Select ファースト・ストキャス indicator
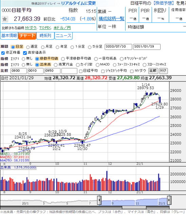This screenshot has height=217, width=186. 114,65
